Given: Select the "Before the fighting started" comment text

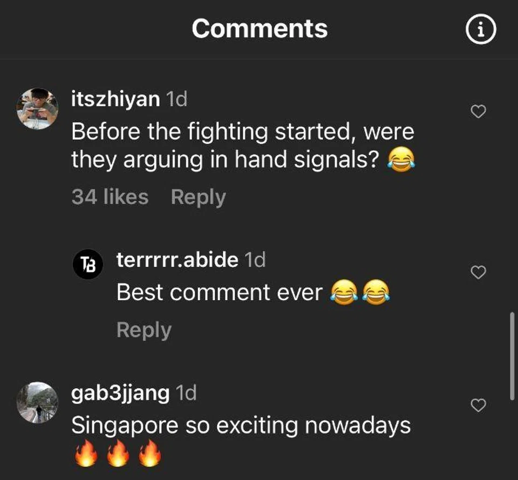Looking at the screenshot, I should click(242, 146).
